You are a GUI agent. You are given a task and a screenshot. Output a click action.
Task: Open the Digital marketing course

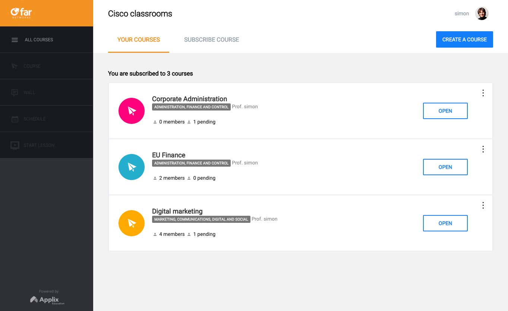point(445,223)
